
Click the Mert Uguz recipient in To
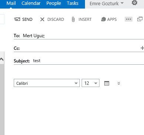pos(34,36)
